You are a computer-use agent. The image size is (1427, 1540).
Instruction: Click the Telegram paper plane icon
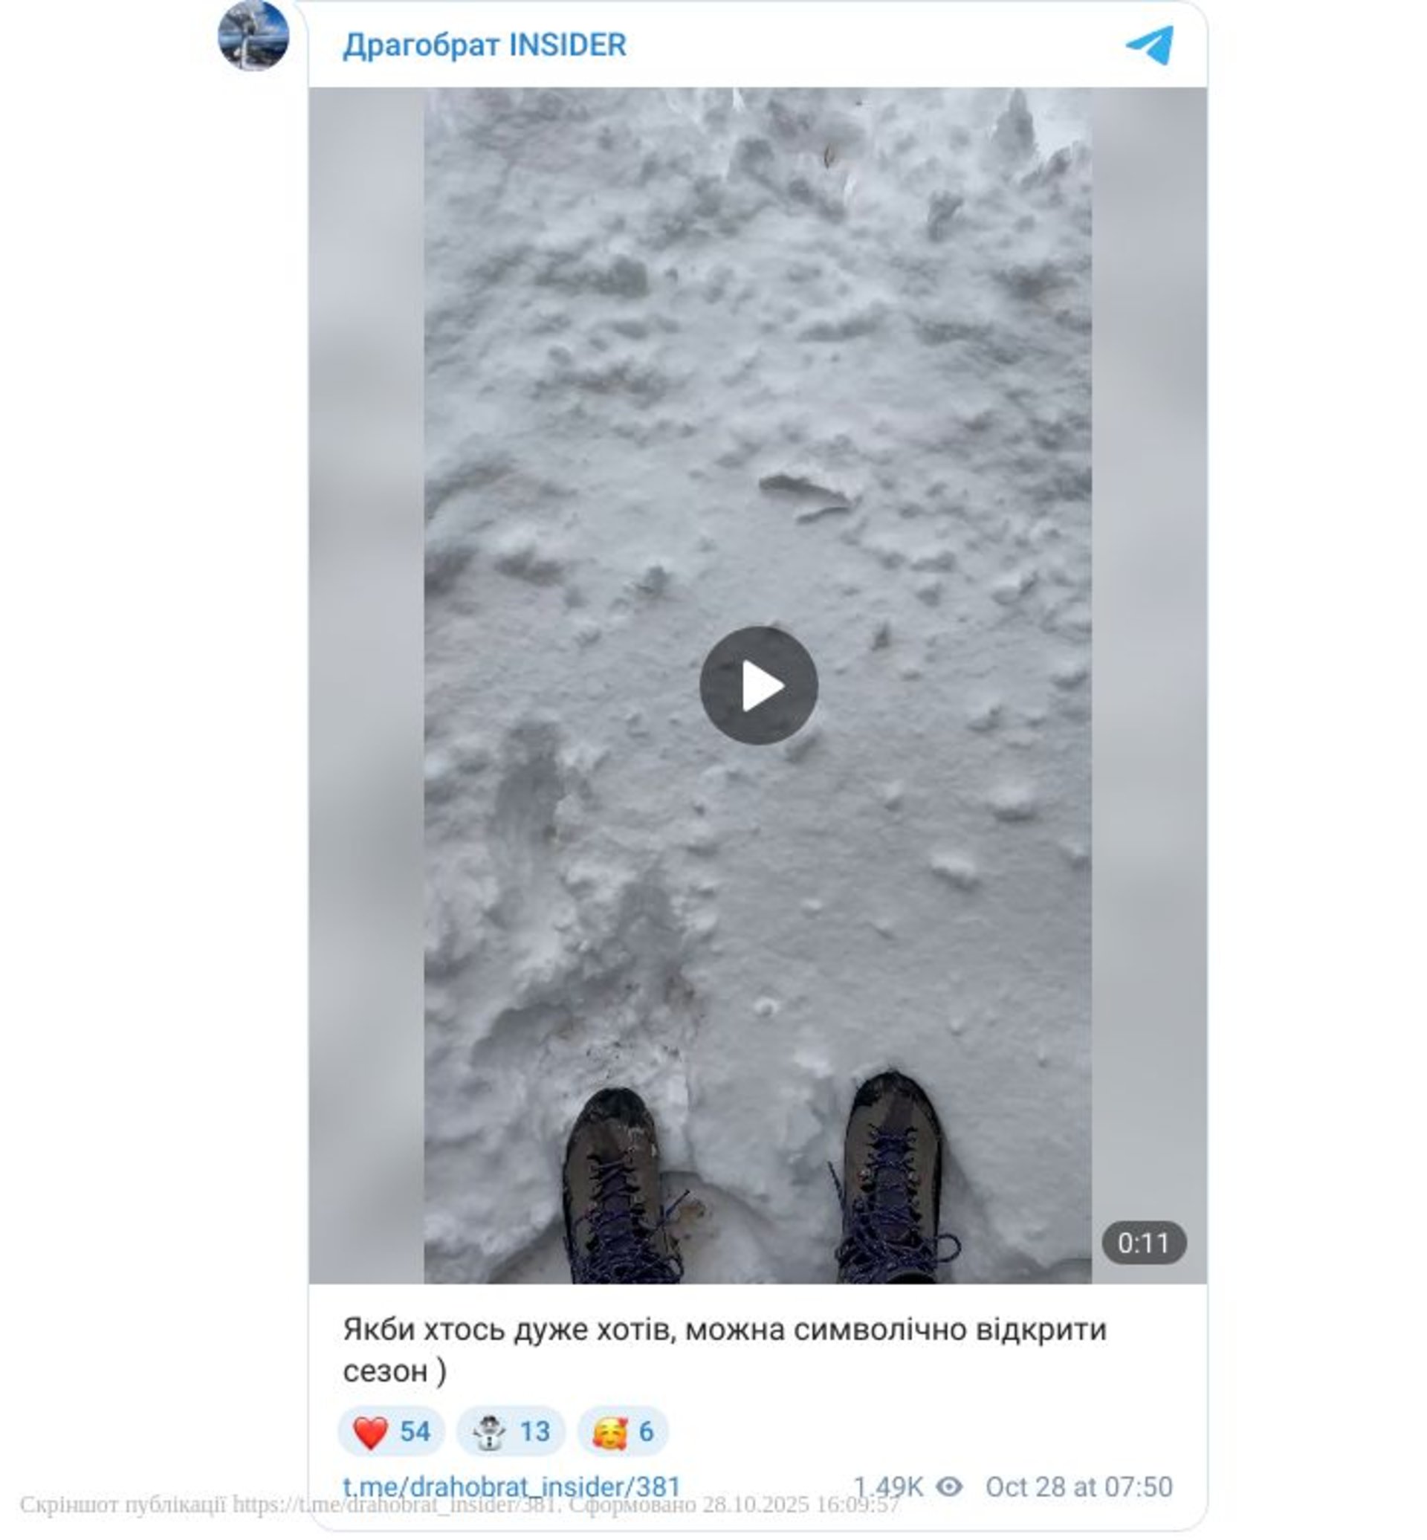[1150, 45]
